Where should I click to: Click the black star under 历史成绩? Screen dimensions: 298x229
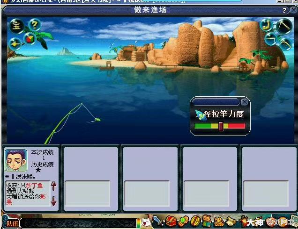(38, 170)
